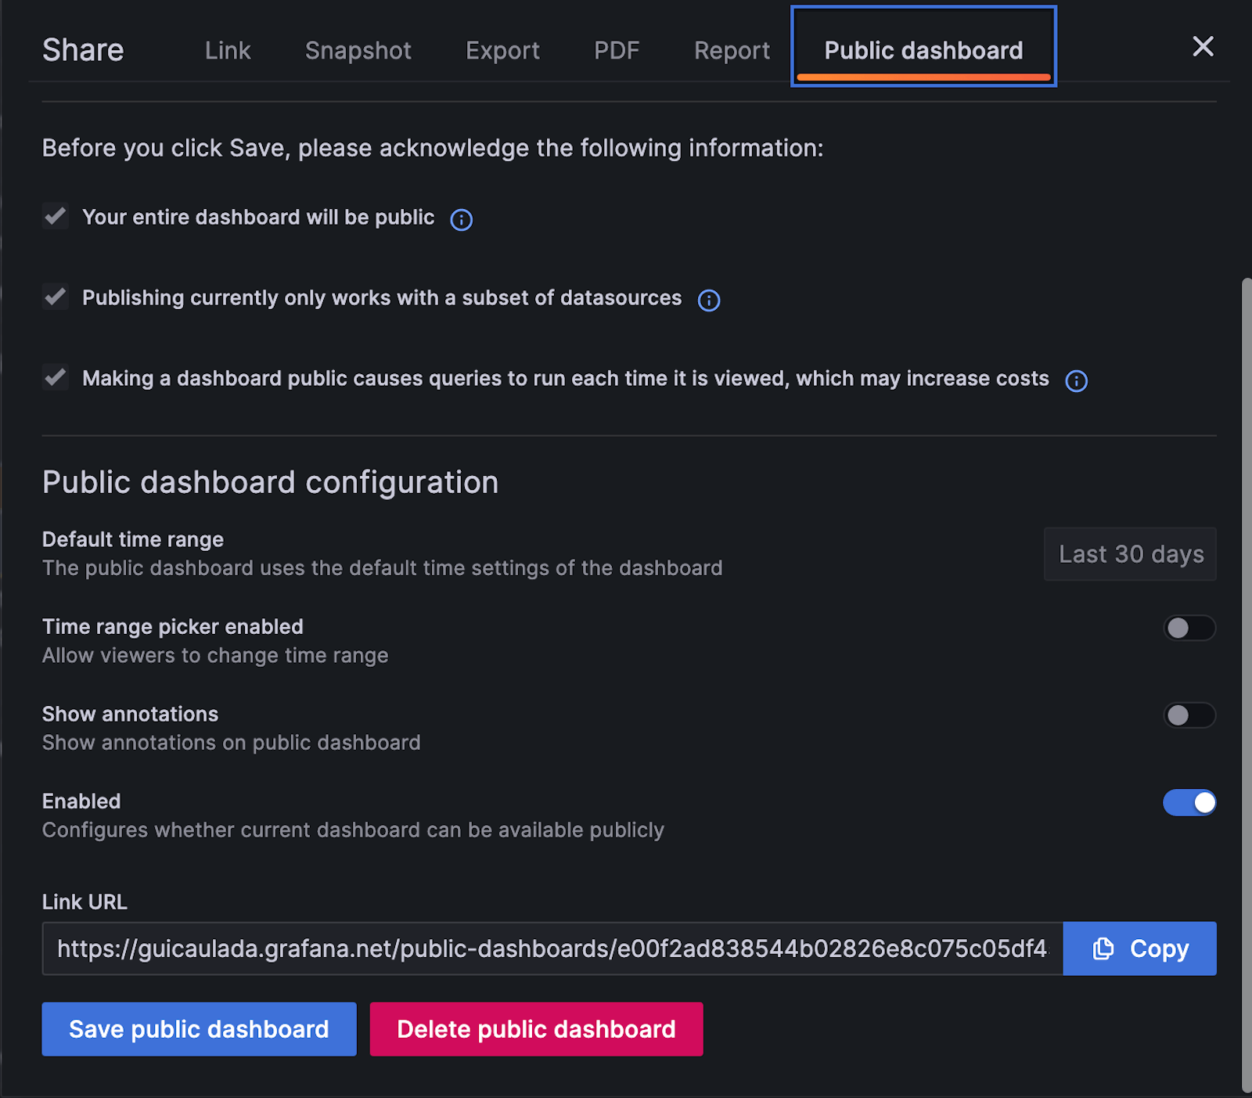Image resolution: width=1252 pixels, height=1098 pixels.
Task: Open the Snapshot tab
Action: pyautogui.click(x=358, y=50)
